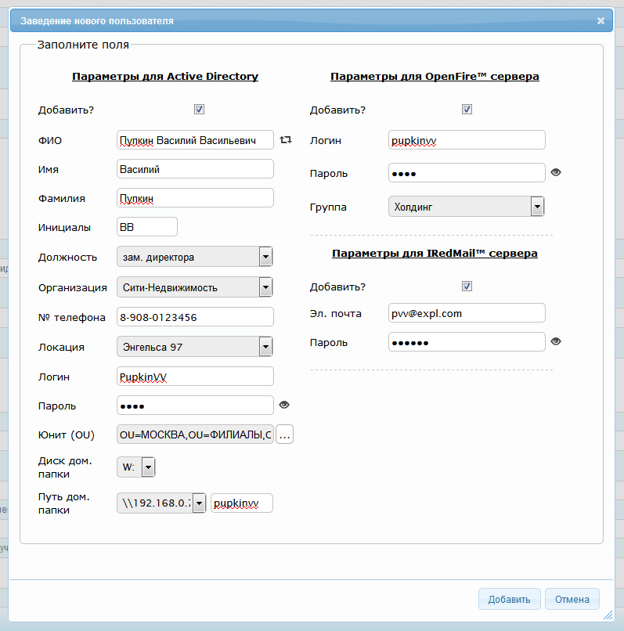Click into the ФИО input field
The height and width of the screenshot is (631, 624).
click(195, 140)
